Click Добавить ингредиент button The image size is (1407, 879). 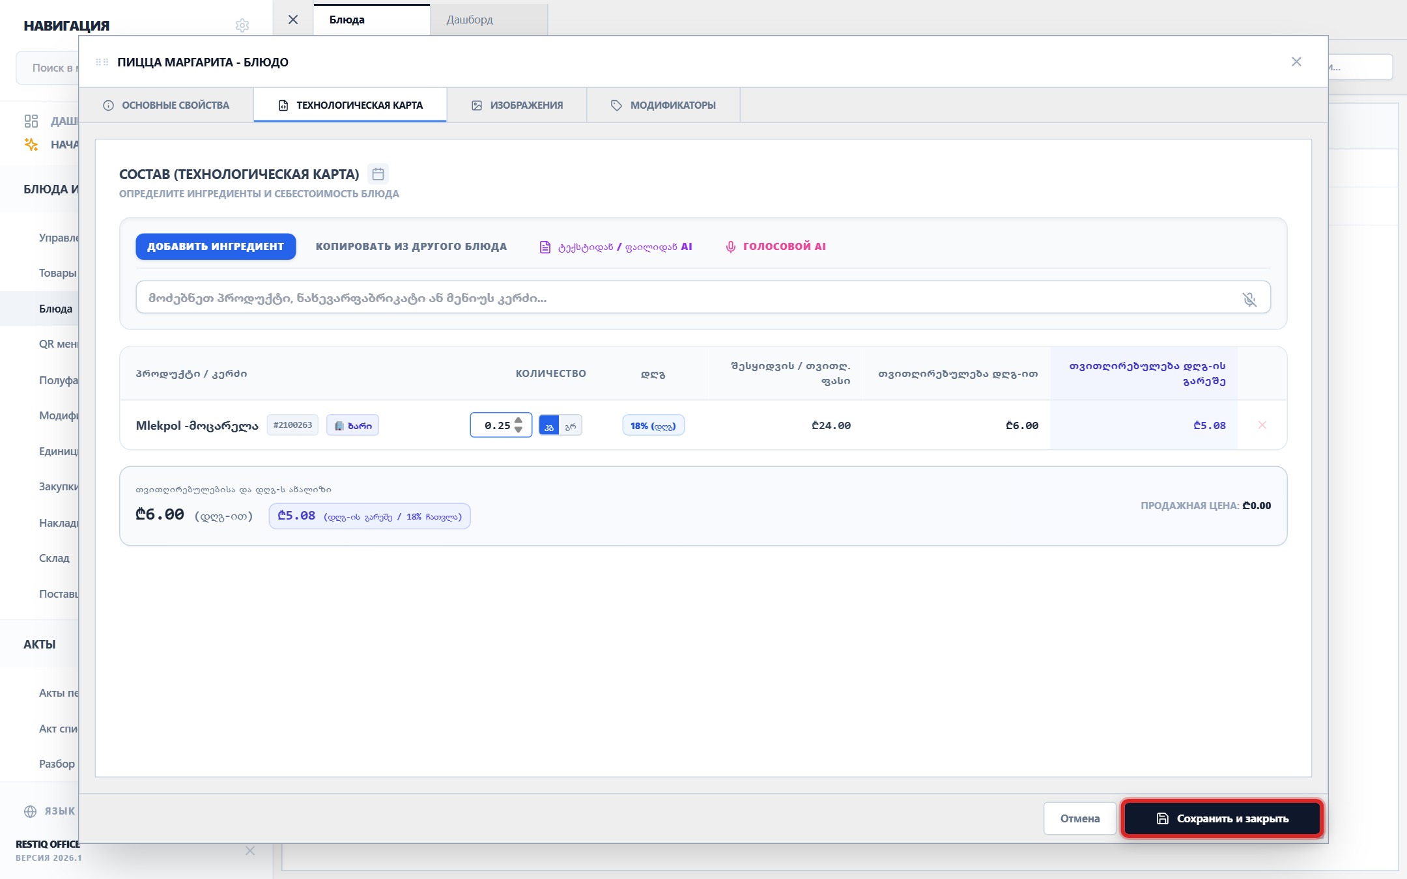click(216, 246)
